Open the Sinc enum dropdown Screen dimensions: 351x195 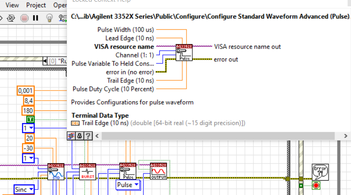(x=24, y=190)
